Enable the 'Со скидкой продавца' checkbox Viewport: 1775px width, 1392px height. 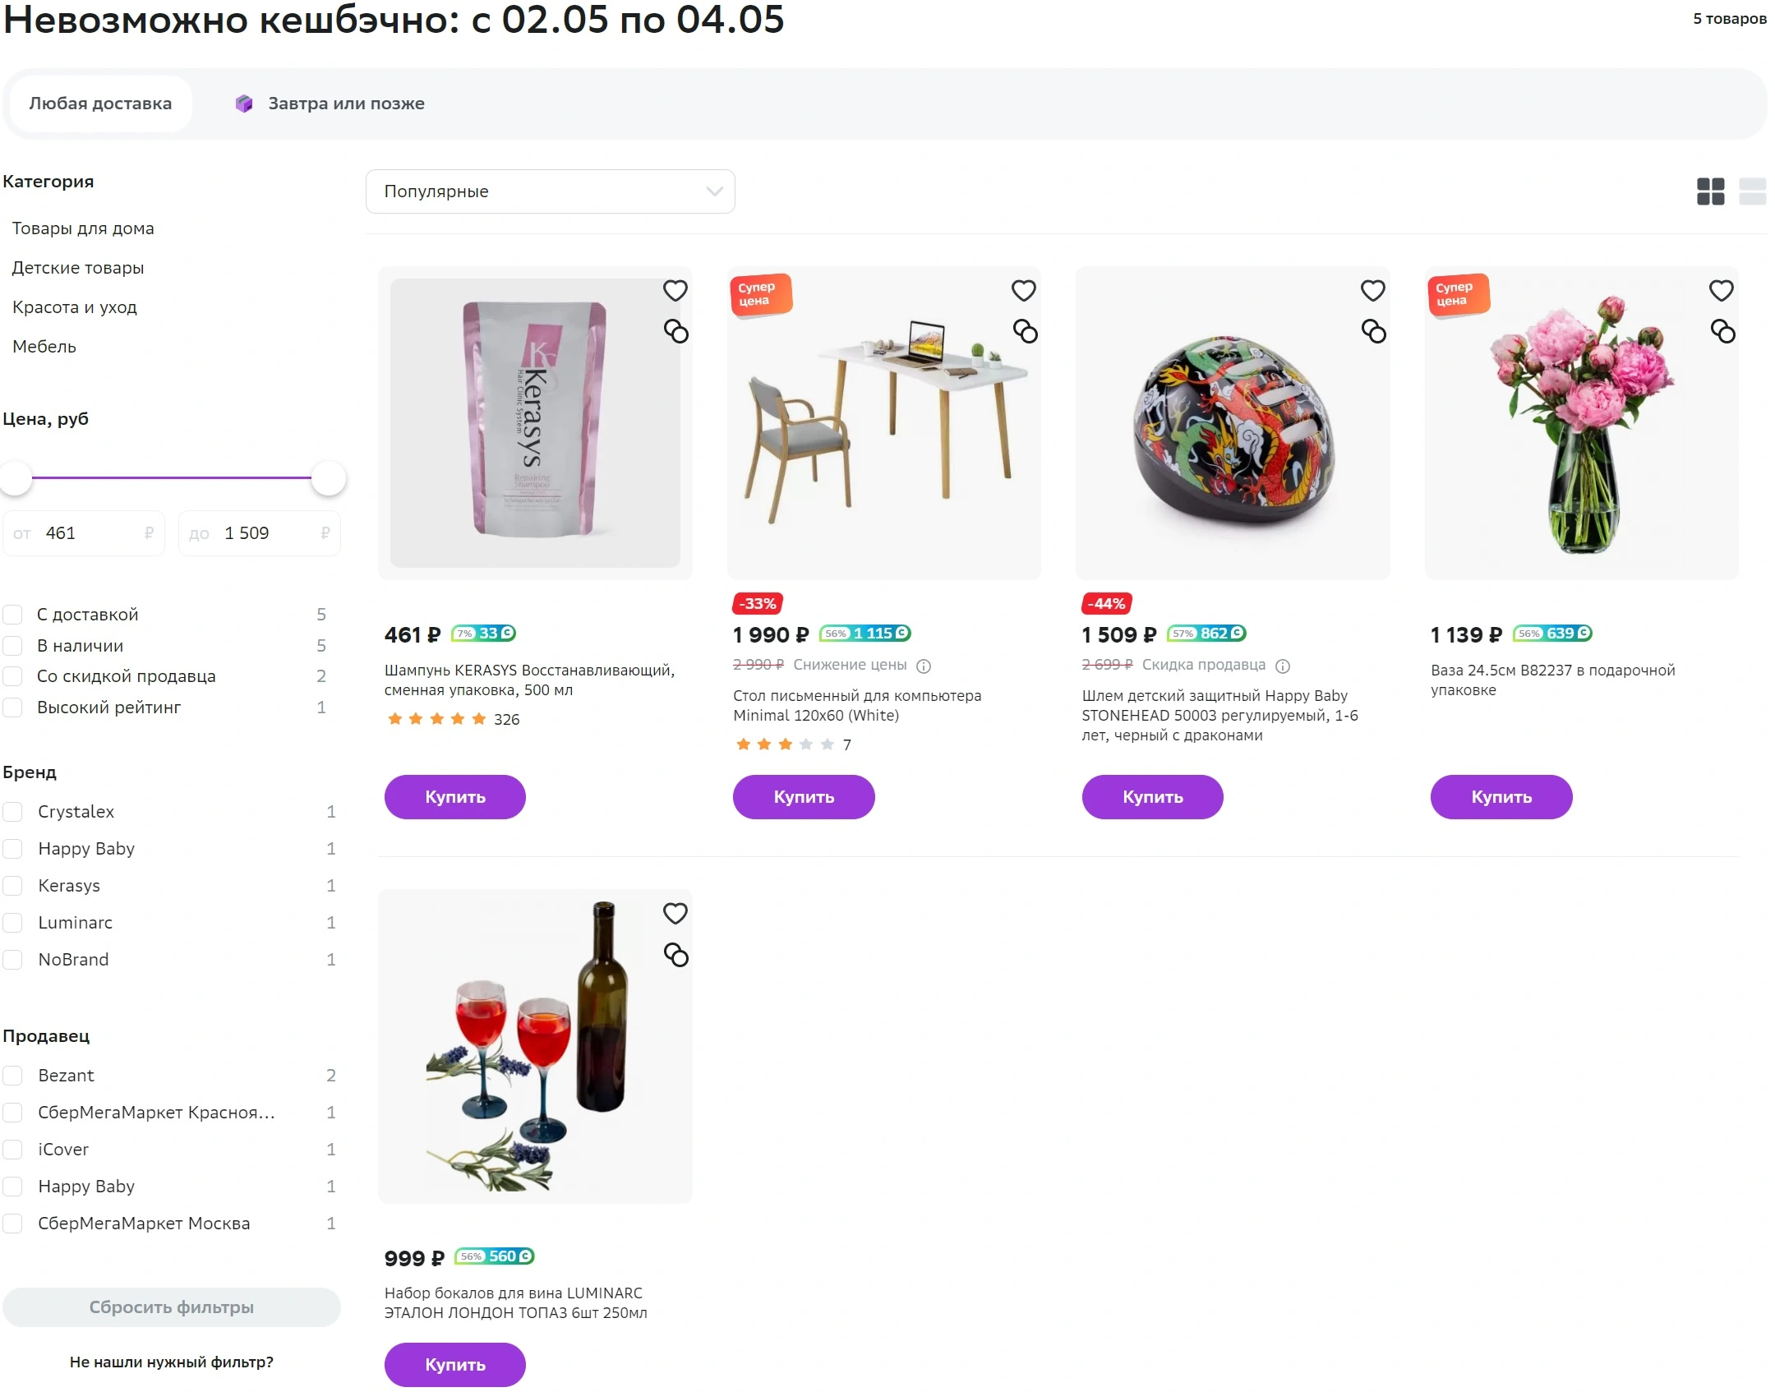tap(12, 676)
